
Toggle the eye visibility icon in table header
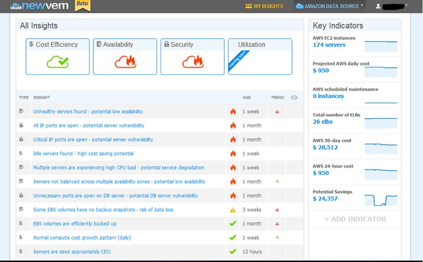coord(294,97)
